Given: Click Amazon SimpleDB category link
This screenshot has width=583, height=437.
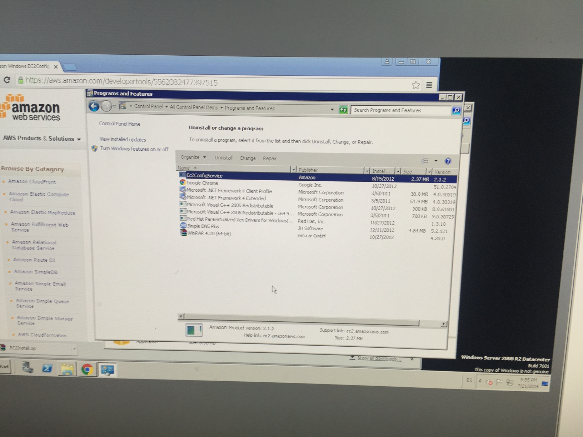Looking at the screenshot, I should pos(36,272).
